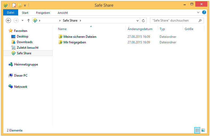Switch to large icons view in status bar
Screen dimensions: 210x136
pyautogui.click(x=203, y=130)
